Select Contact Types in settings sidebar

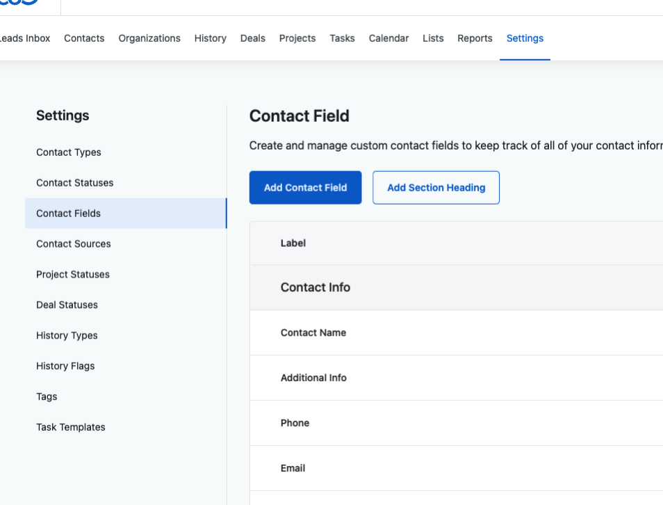coord(68,152)
